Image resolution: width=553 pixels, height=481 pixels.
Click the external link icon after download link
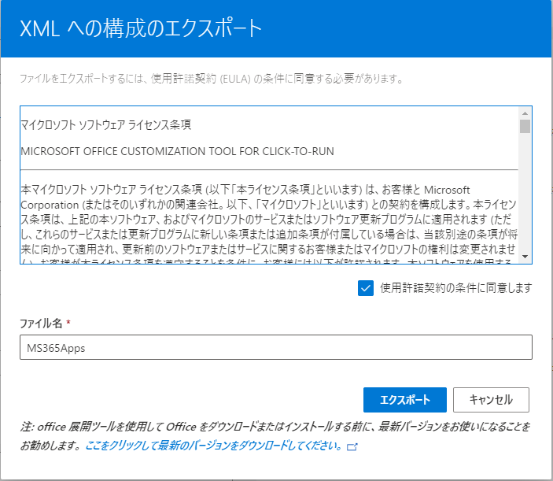pos(352,447)
